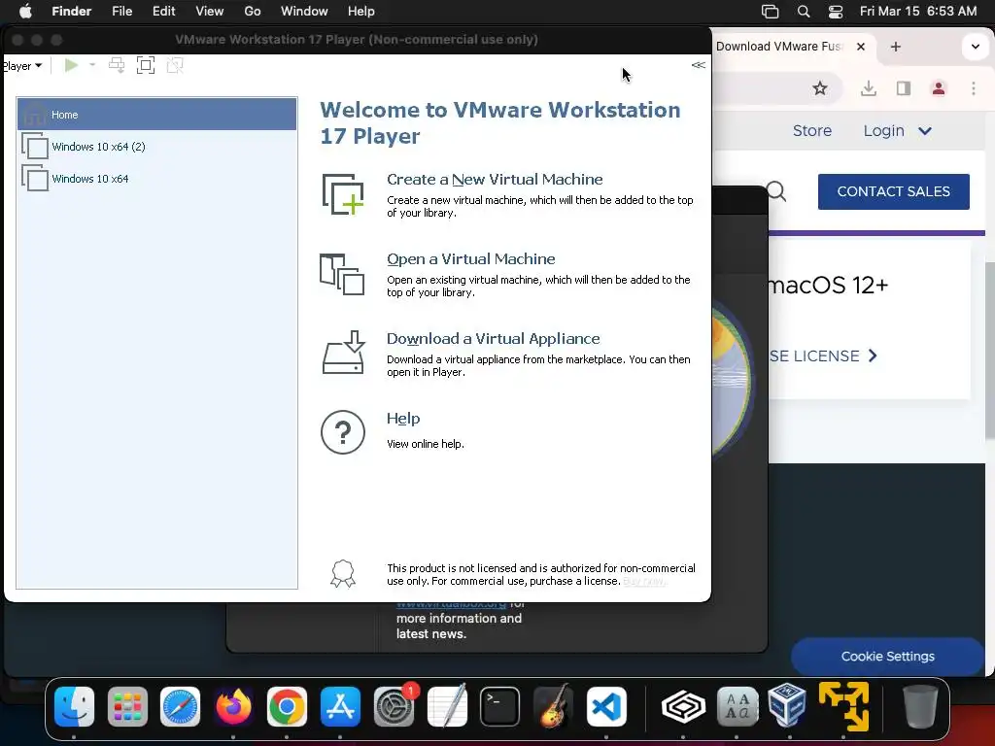
Task: Open the Player dropdown menu
Action: click(x=21, y=66)
